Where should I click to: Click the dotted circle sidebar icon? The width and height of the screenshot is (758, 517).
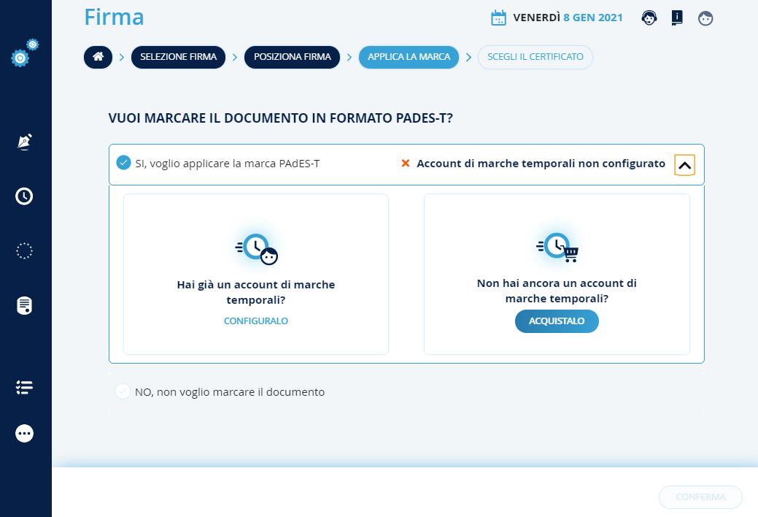tap(24, 251)
